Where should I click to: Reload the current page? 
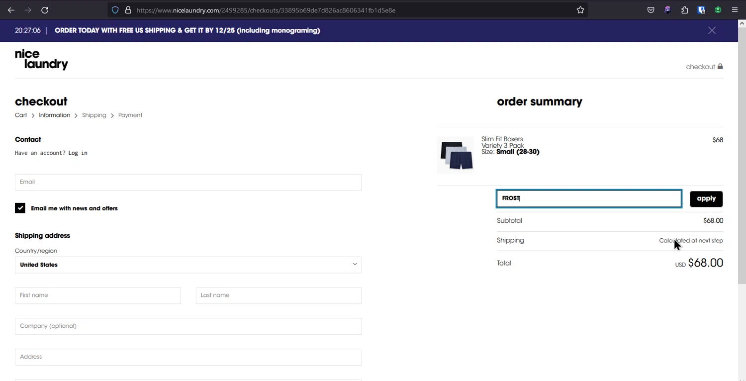pos(45,10)
